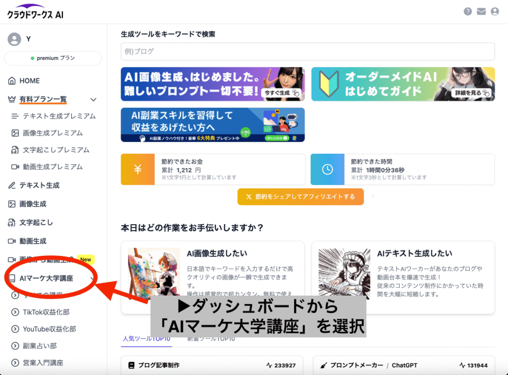Click the 詳細を見る button on guide banner
Viewport: 508px width, 375px height.
(472, 93)
